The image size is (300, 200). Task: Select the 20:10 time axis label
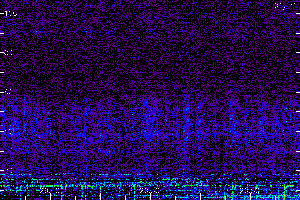[x=50, y=191]
